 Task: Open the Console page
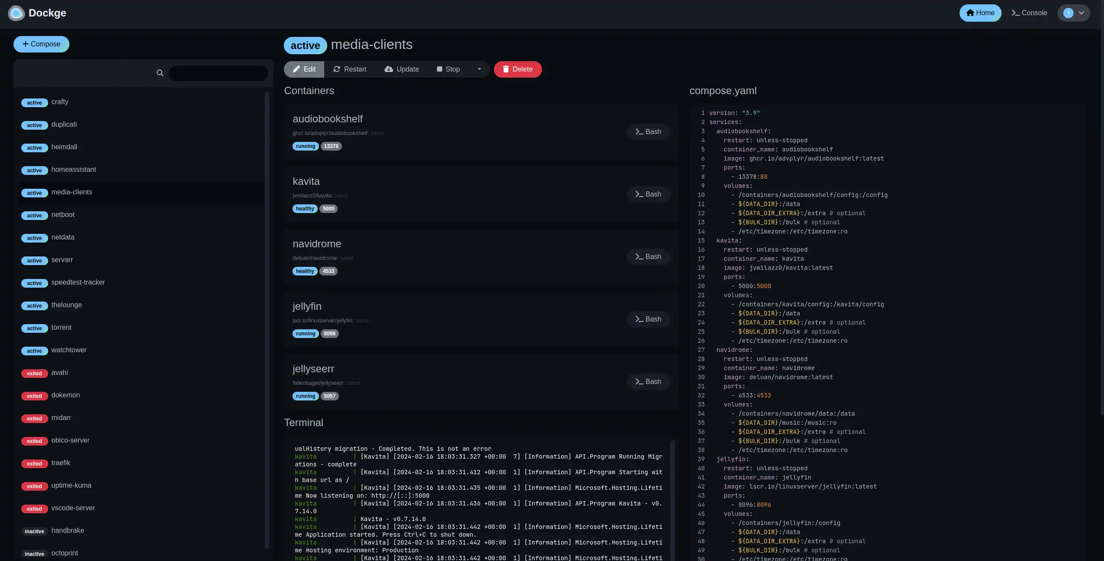(x=1029, y=13)
